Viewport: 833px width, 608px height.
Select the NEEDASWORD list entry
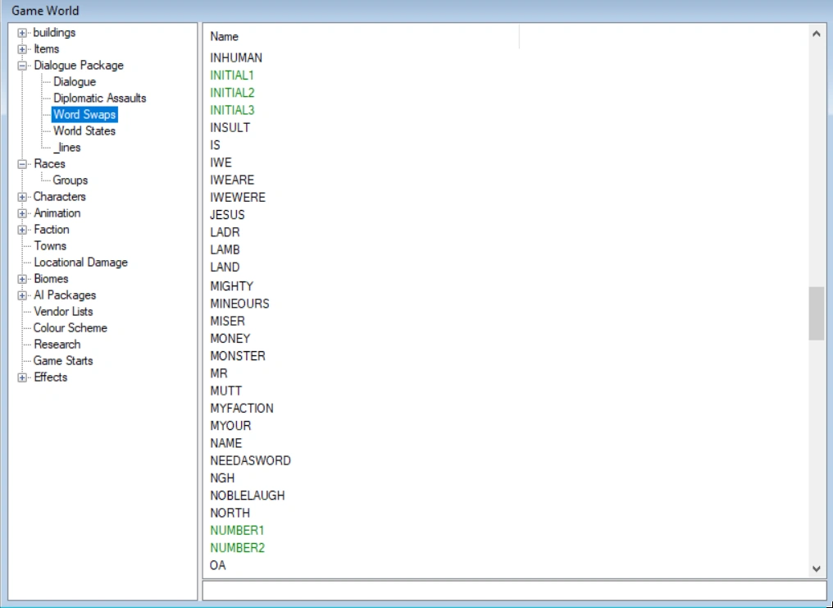[x=250, y=461]
